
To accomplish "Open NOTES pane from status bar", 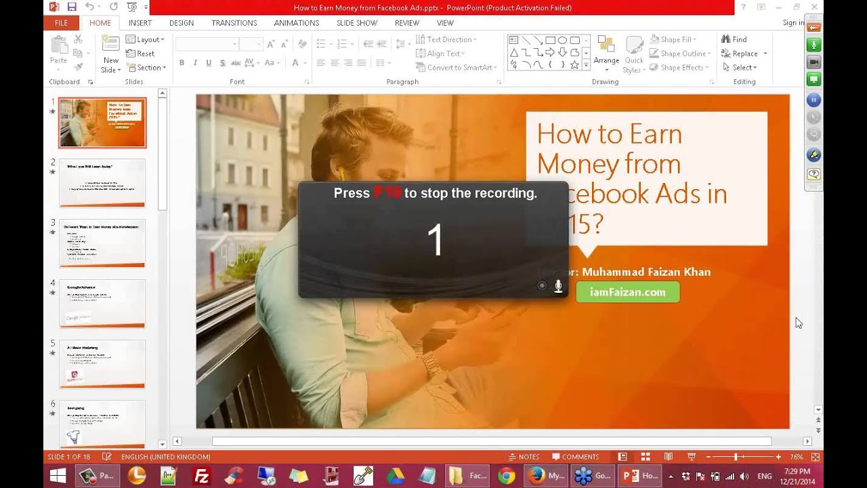I will [524, 457].
